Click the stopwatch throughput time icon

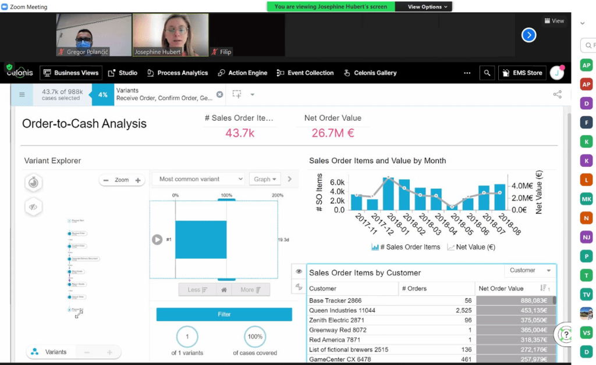[x=34, y=182]
